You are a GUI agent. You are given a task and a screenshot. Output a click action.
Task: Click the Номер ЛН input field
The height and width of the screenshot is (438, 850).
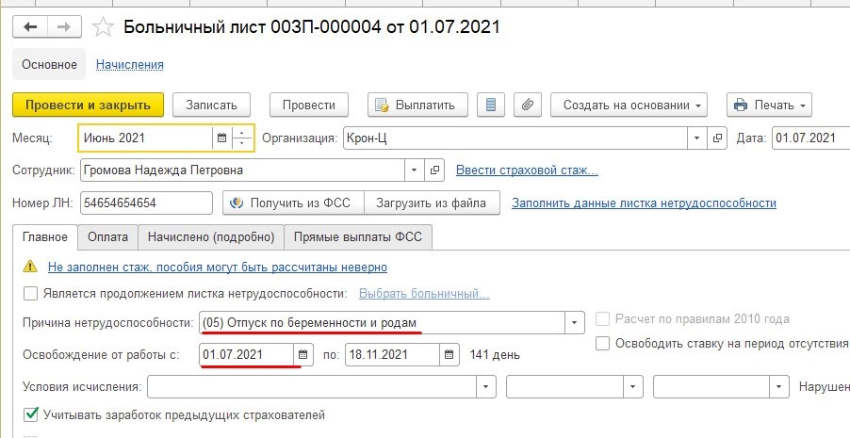tap(147, 203)
